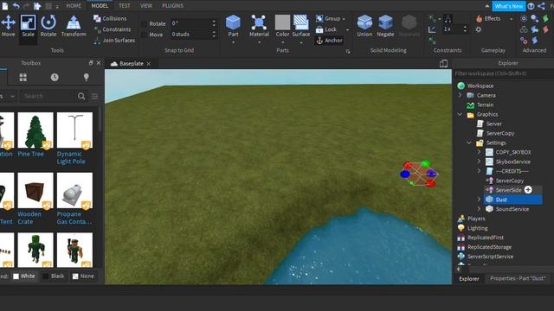Image resolution: width=554 pixels, height=311 pixels.
Task: Close the Toolbox panel
Action: tap(99, 63)
